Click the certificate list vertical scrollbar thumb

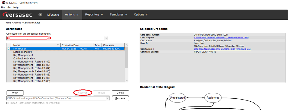click(x=126, y=58)
